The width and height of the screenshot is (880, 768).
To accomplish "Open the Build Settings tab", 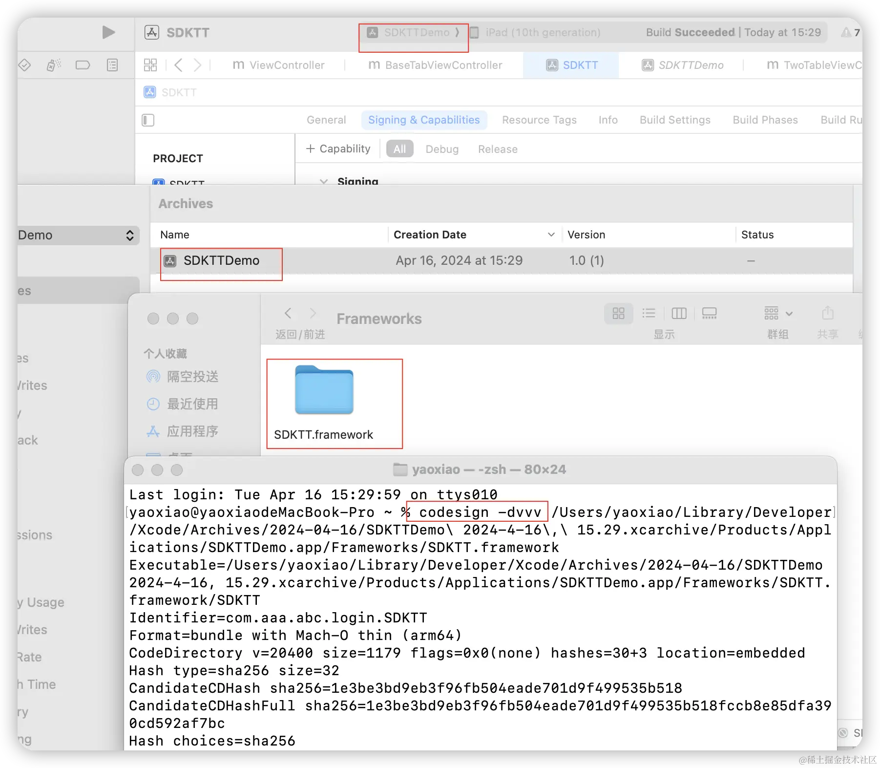I will click(x=675, y=120).
